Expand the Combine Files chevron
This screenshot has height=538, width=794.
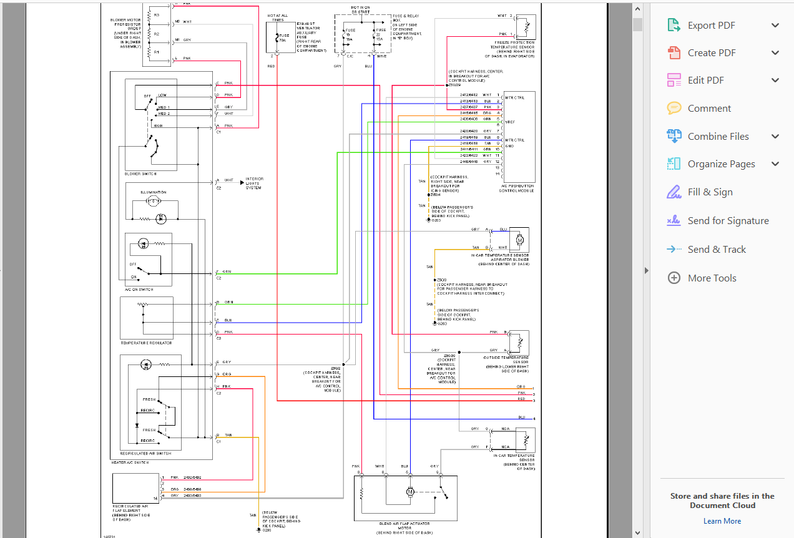[775, 136]
